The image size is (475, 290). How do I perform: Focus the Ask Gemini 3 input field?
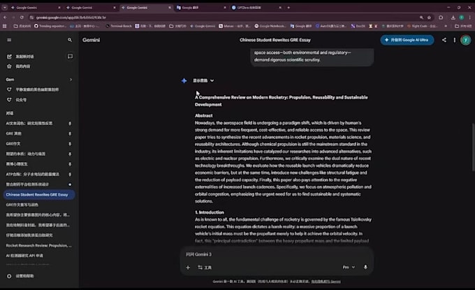coord(277,254)
